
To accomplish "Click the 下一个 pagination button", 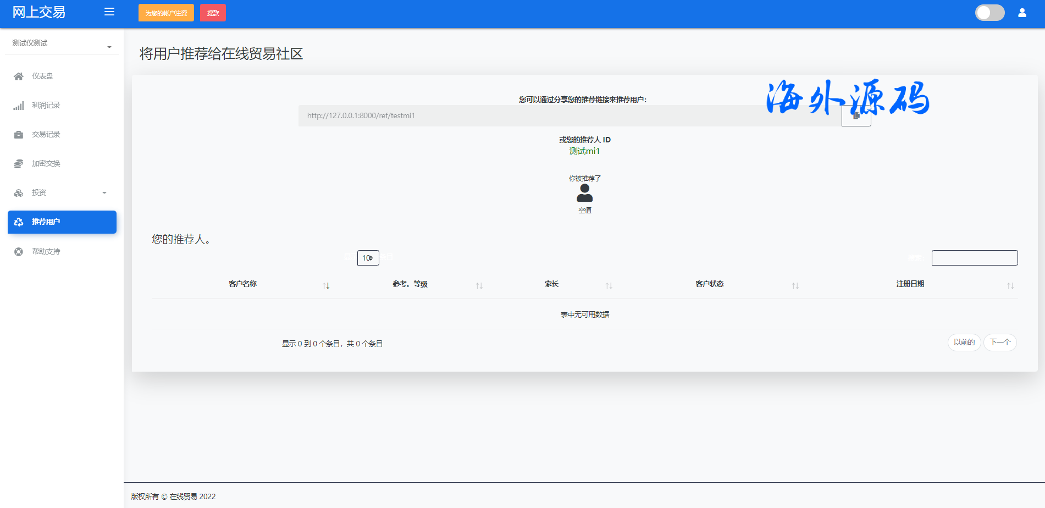I will tap(999, 343).
